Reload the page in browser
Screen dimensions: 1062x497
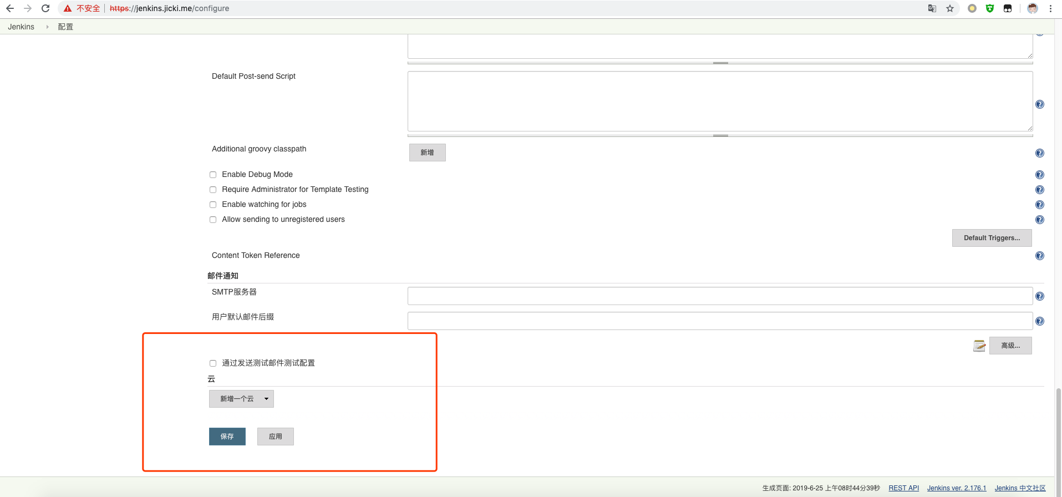(x=45, y=8)
